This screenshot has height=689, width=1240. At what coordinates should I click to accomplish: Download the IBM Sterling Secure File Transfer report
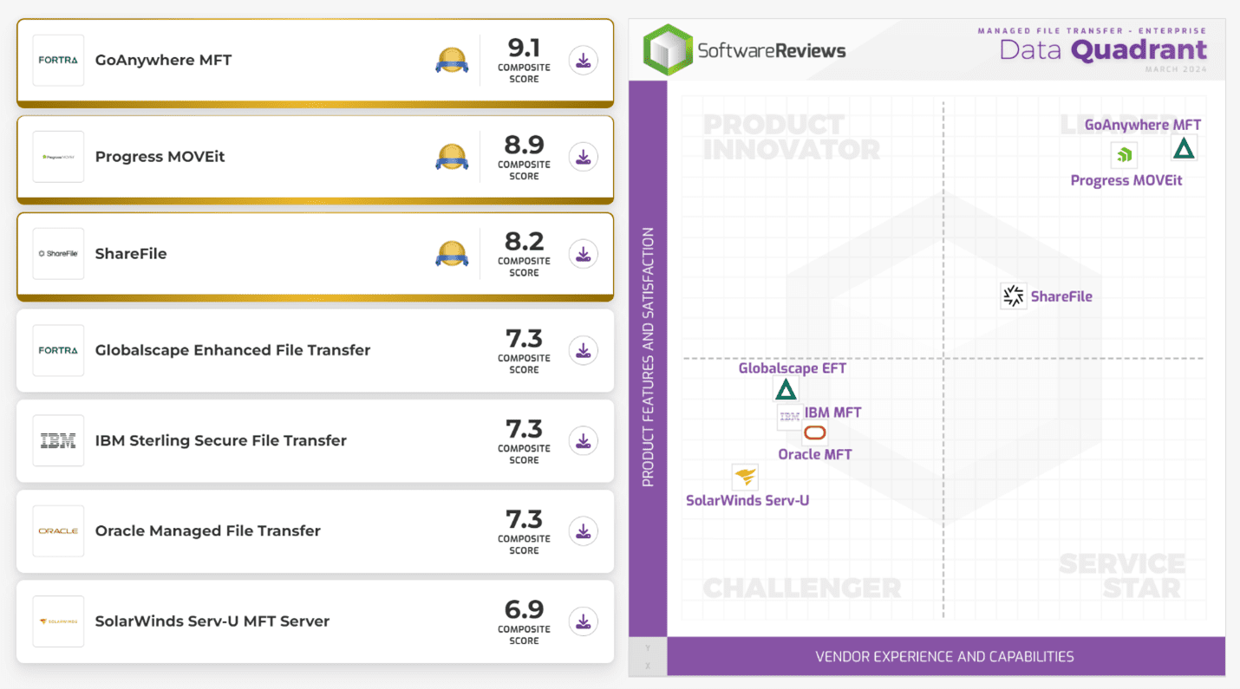[x=583, y=440]
